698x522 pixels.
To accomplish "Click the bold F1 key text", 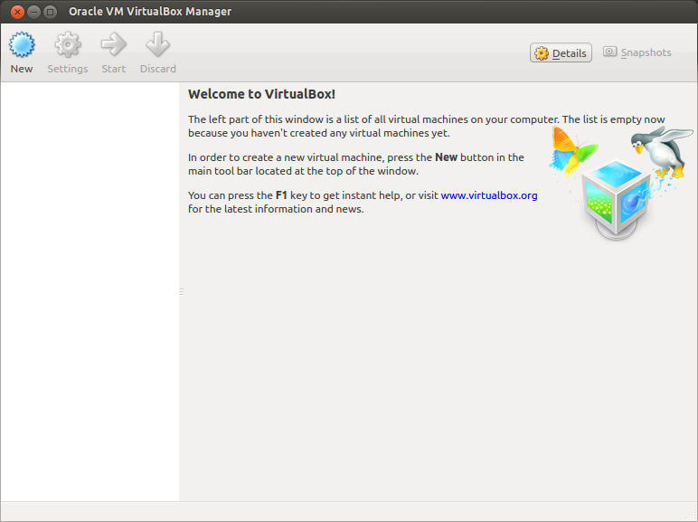I will click(x=281, y=195).
